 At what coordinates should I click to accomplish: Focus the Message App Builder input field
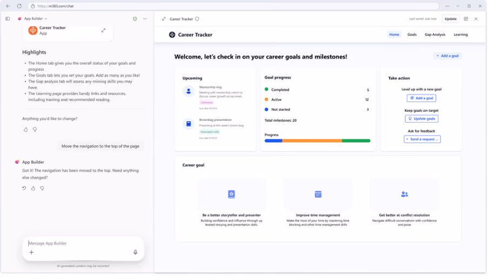pyautogui.click(x=83, y=243)
